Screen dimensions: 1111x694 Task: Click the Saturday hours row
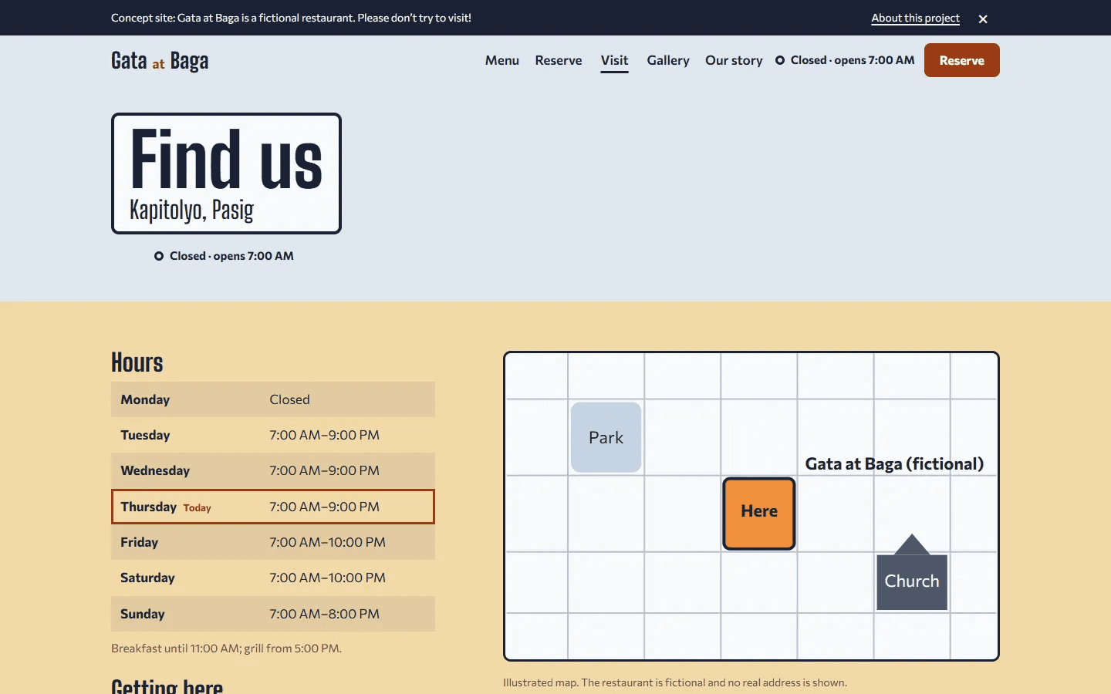(273, 578)
